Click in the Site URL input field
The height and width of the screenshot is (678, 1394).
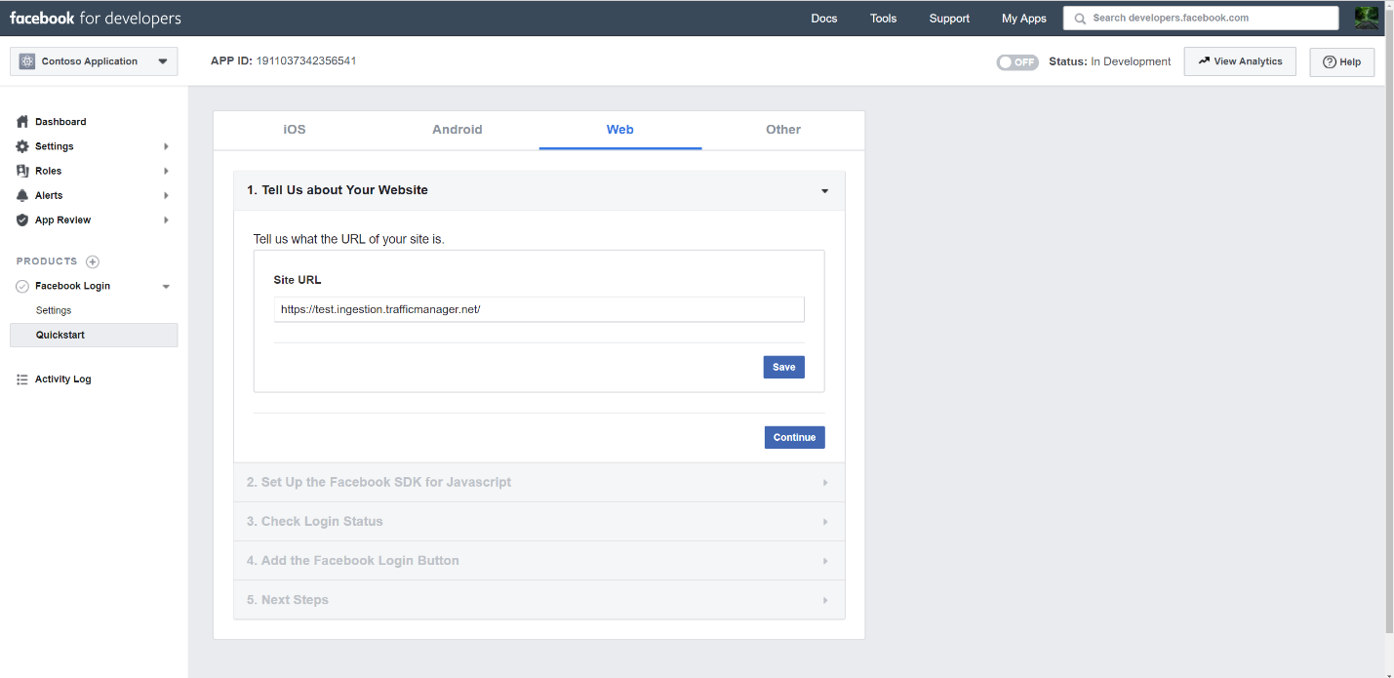(x=538, y=309)
